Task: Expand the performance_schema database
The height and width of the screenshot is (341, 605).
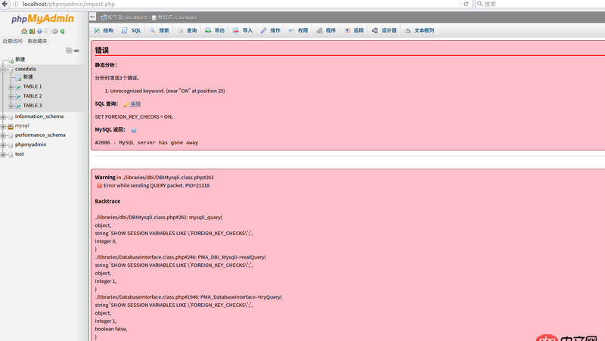Action: [x=3, y=136]
